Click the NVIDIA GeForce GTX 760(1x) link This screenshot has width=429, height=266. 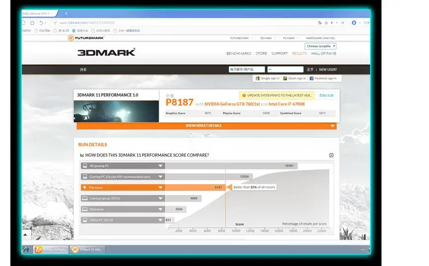click(x=232, y=104)
